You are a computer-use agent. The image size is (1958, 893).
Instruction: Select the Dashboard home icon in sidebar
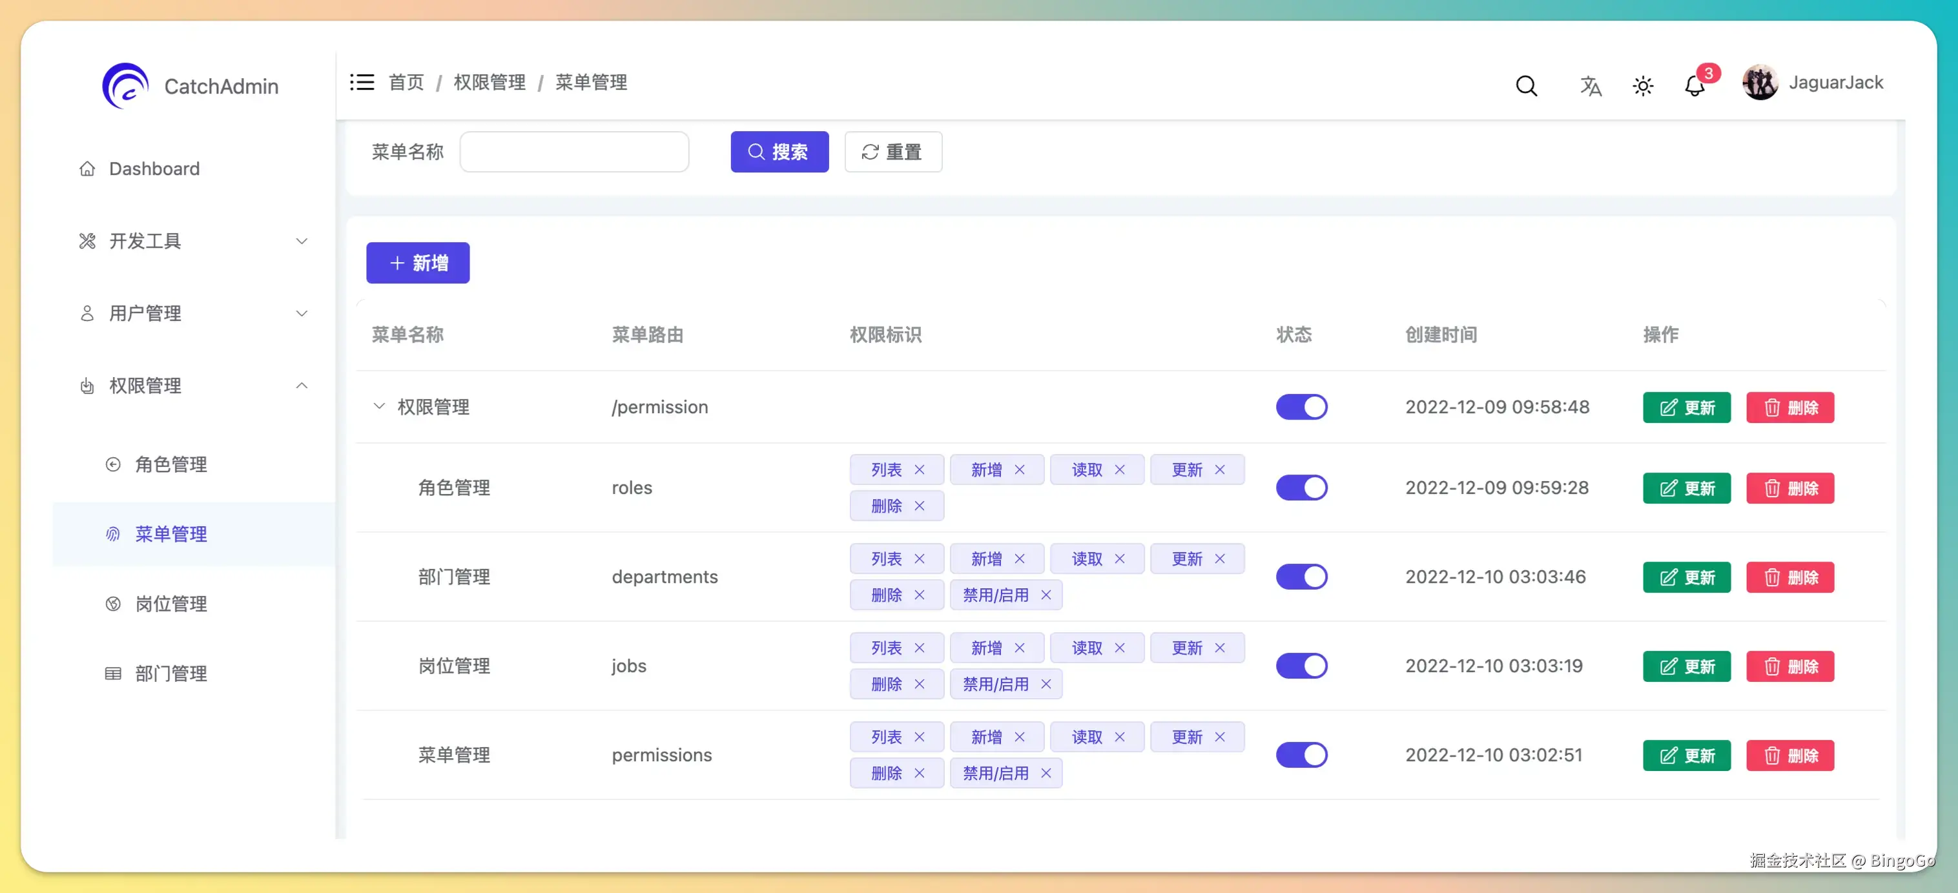(x=87, y=168)
